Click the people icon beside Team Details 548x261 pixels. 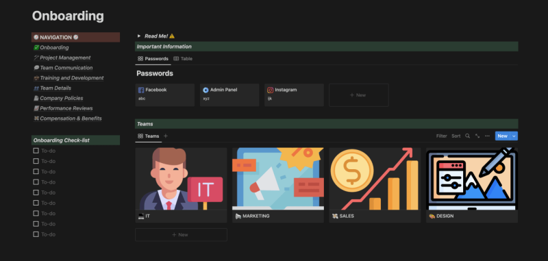click(x=36, y=88)
